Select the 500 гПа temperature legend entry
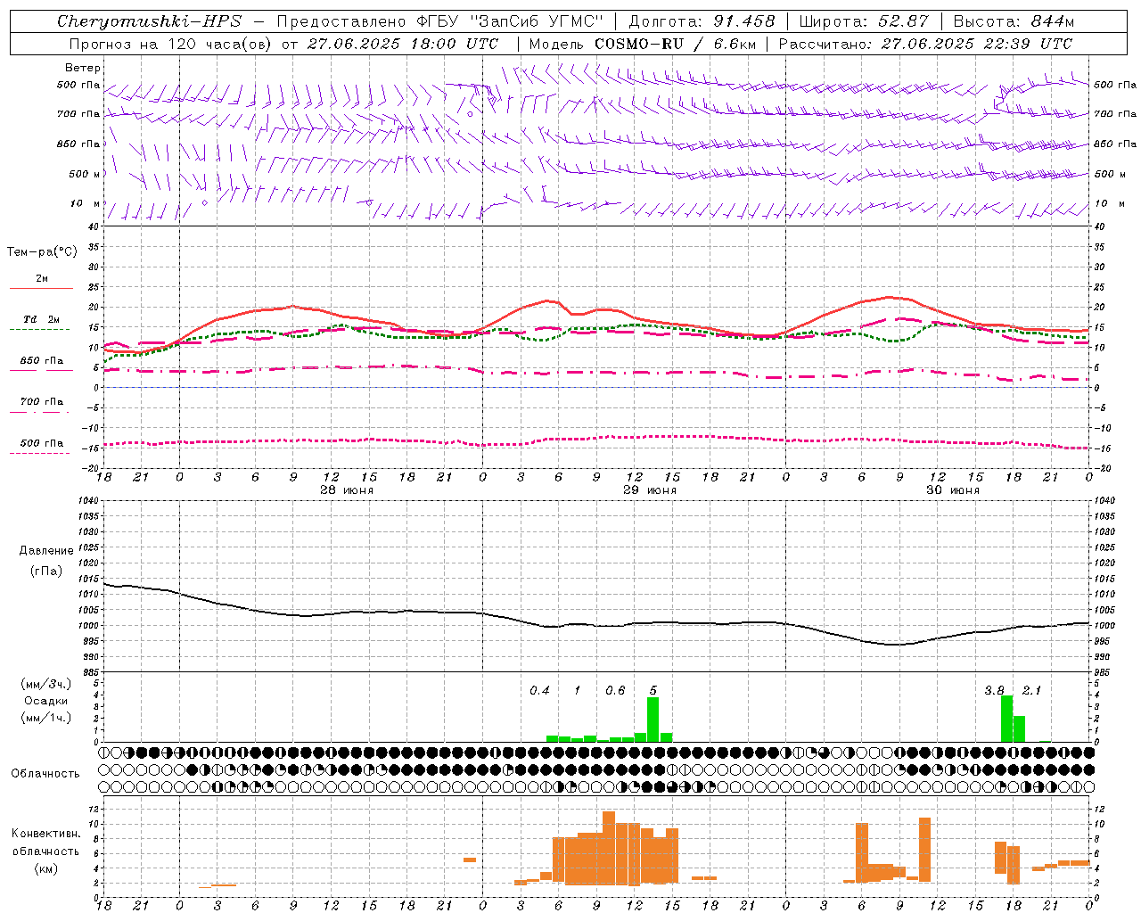1141x913 pixels. 42,443
